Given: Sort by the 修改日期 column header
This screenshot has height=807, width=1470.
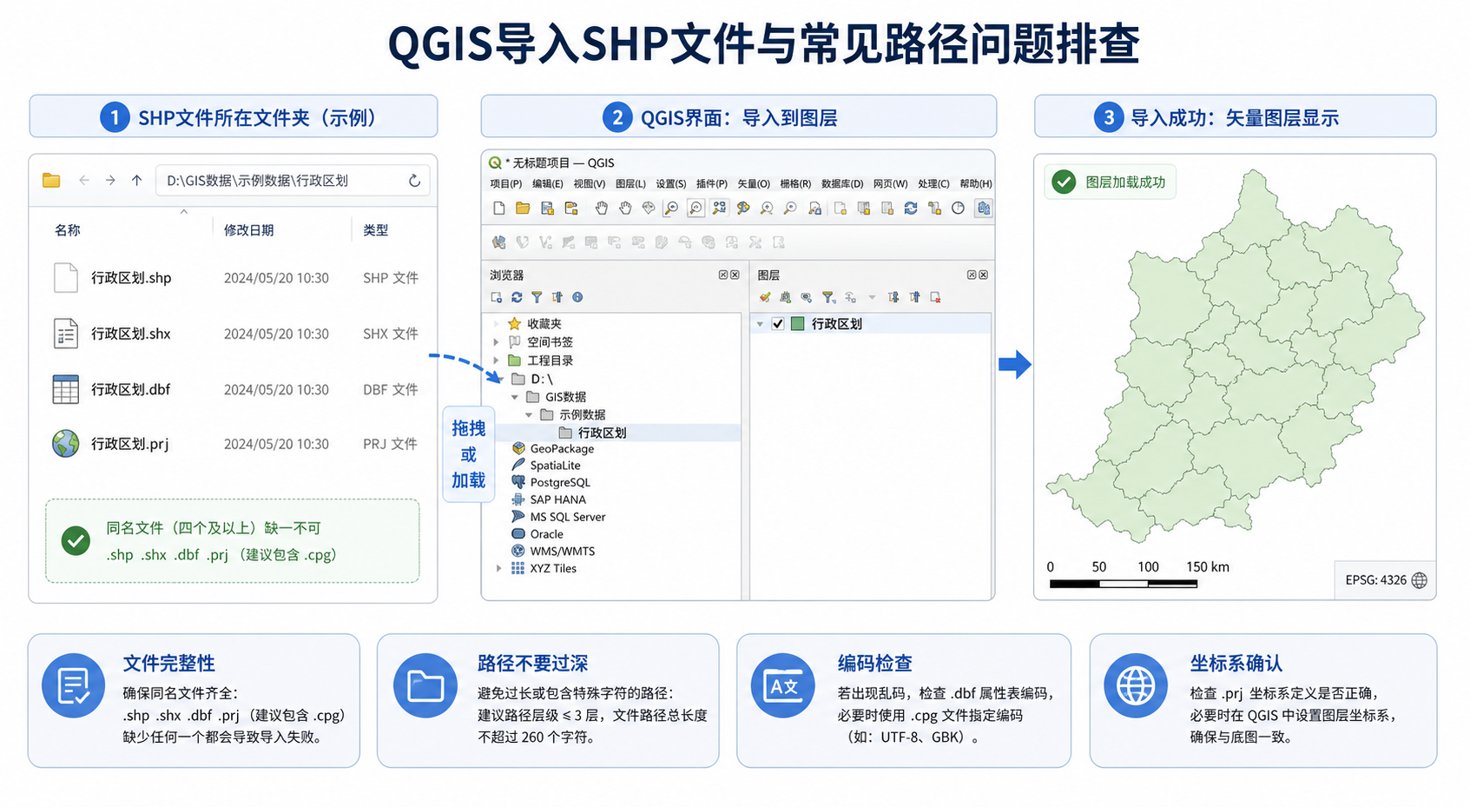Looking at the screenshot, I should (x=248, y=230).
